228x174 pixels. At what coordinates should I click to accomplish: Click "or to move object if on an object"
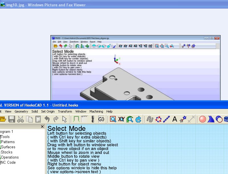pyautogui.click(x=78, y=149)
